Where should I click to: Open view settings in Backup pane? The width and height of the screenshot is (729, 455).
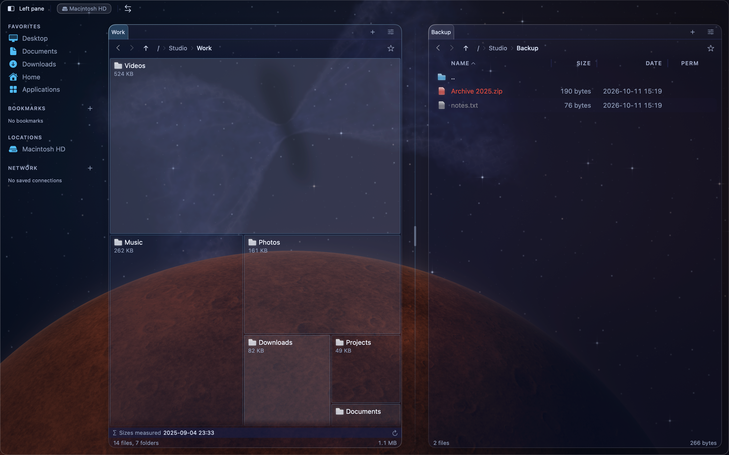[711, 32]
